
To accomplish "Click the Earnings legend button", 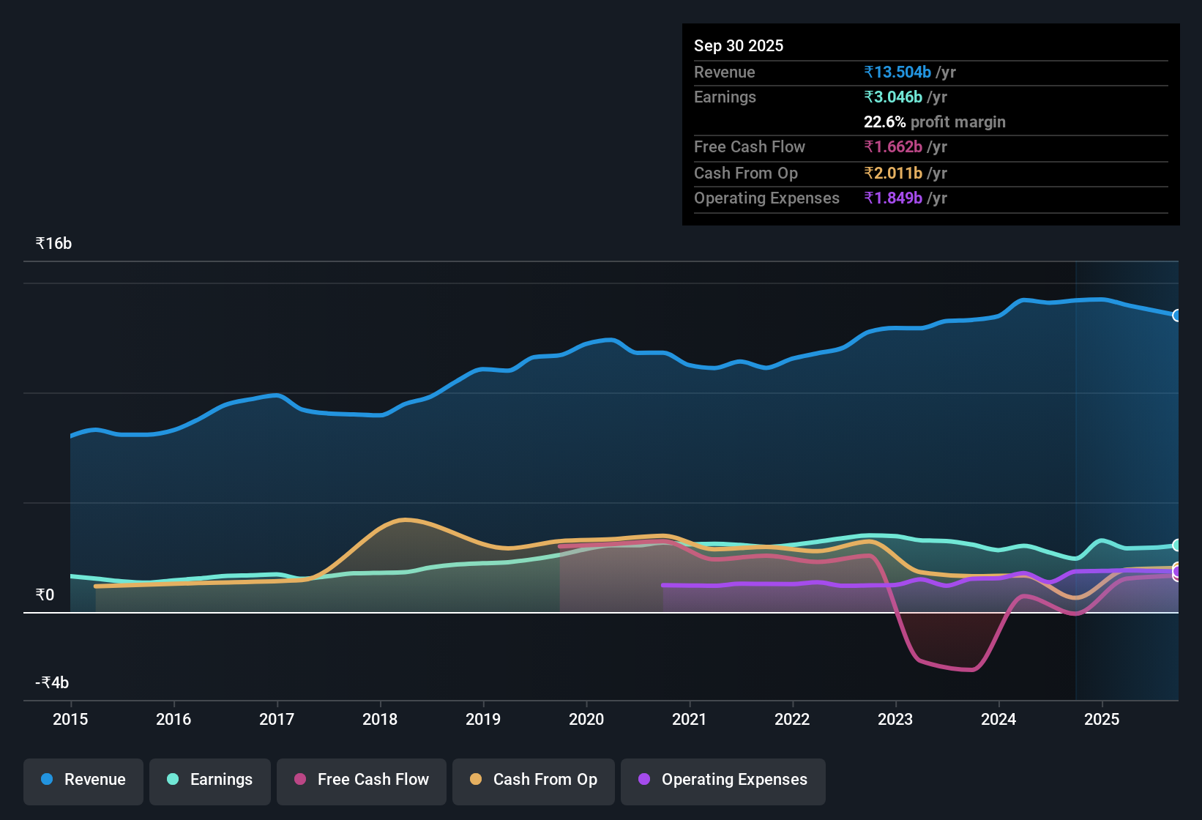I will [209, 780].
